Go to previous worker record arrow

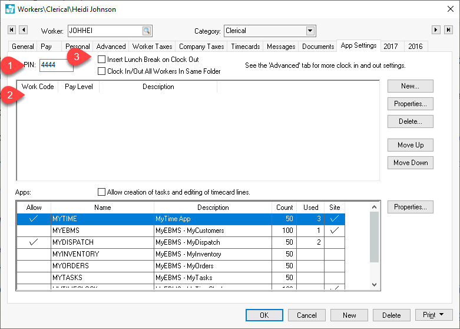click(23, 30)
